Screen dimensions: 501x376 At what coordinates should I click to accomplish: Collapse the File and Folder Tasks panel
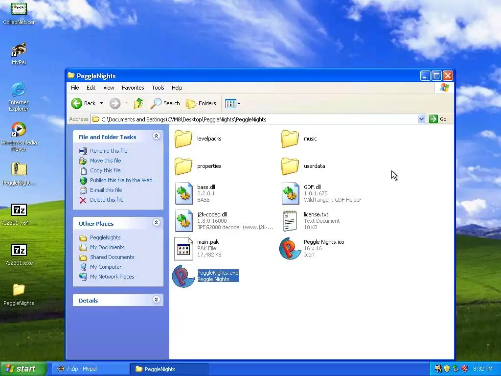tap(156, 136)
